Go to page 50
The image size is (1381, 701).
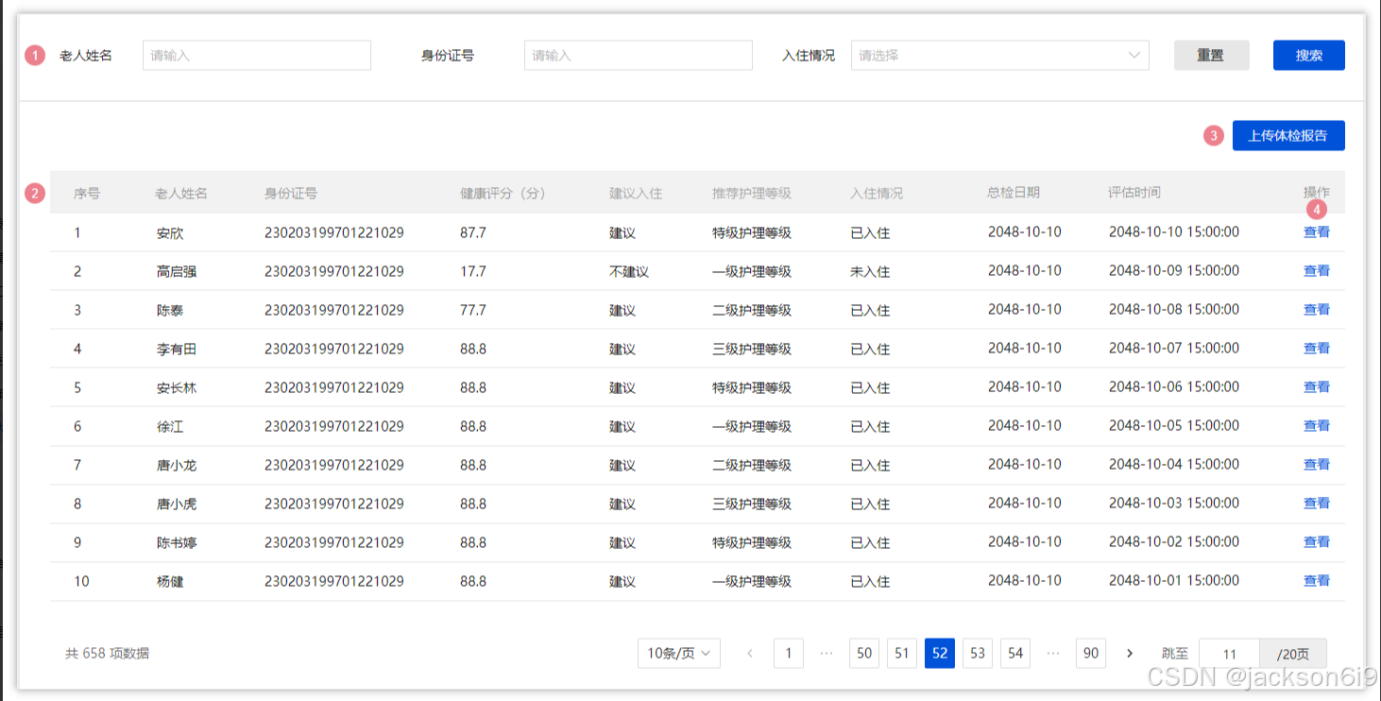coord(864,653)
